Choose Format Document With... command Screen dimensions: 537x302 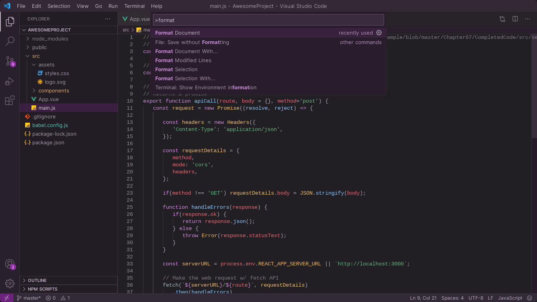coord(268,51)
